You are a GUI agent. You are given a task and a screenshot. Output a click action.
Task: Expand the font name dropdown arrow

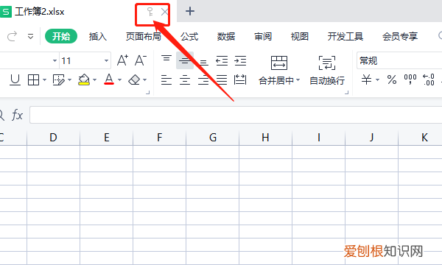tap(55, 60)
